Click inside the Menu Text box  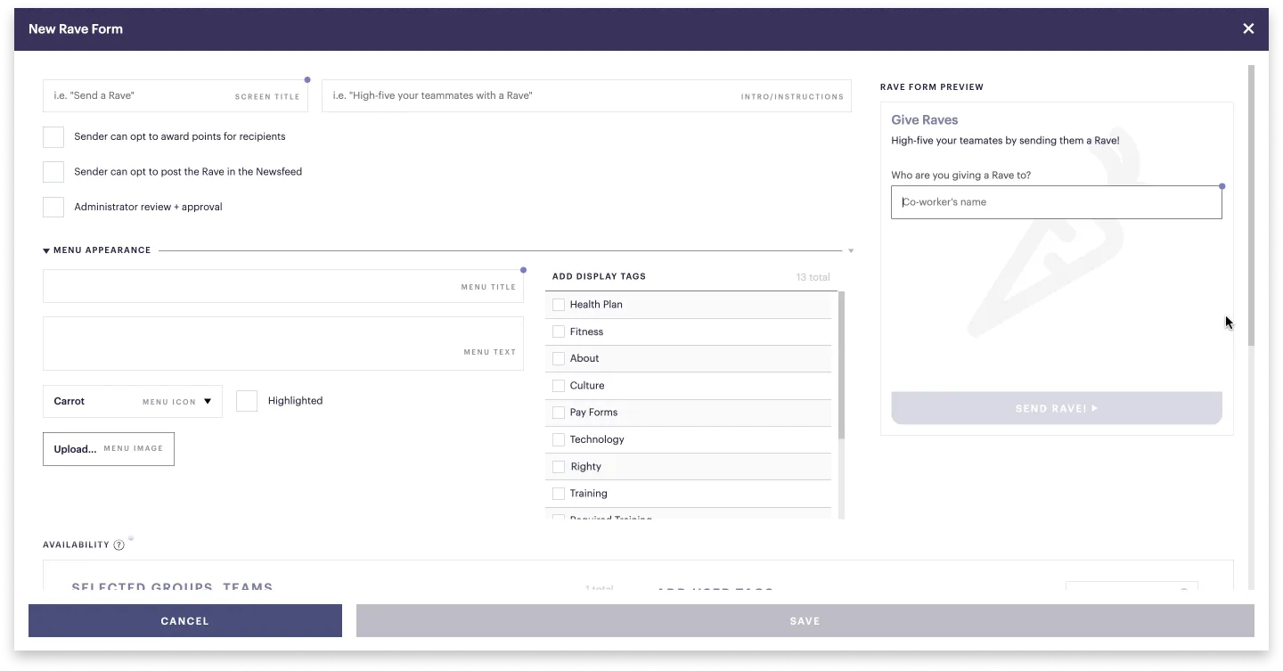[x=283, y=343]
